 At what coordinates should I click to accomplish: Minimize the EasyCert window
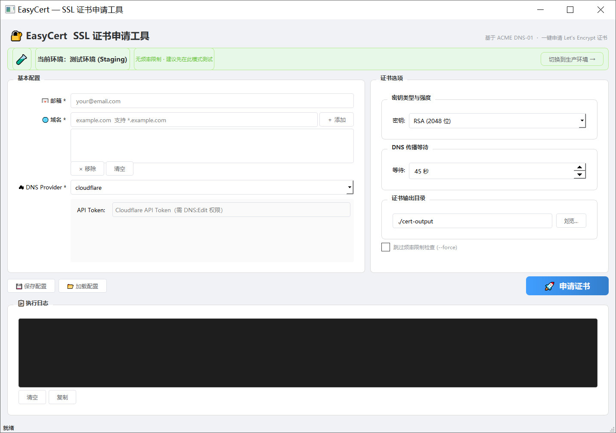[541, 9]
